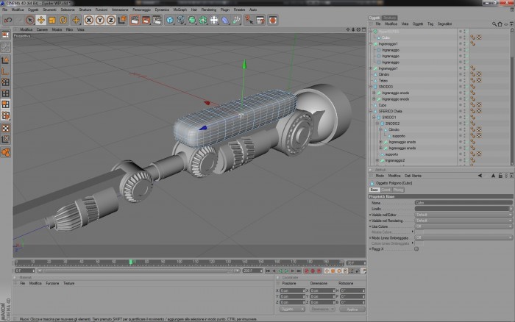Open the Rendering menu

pos(208,10)
